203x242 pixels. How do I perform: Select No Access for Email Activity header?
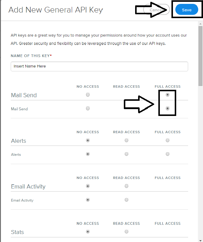click(x=88, y=186)
